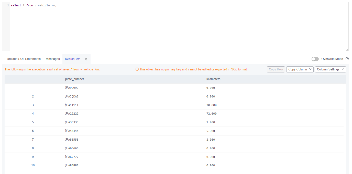Close the Result Set1 tab
This screenshot has height=174, width=352.
pyautogui.click(x=86, y=59)
